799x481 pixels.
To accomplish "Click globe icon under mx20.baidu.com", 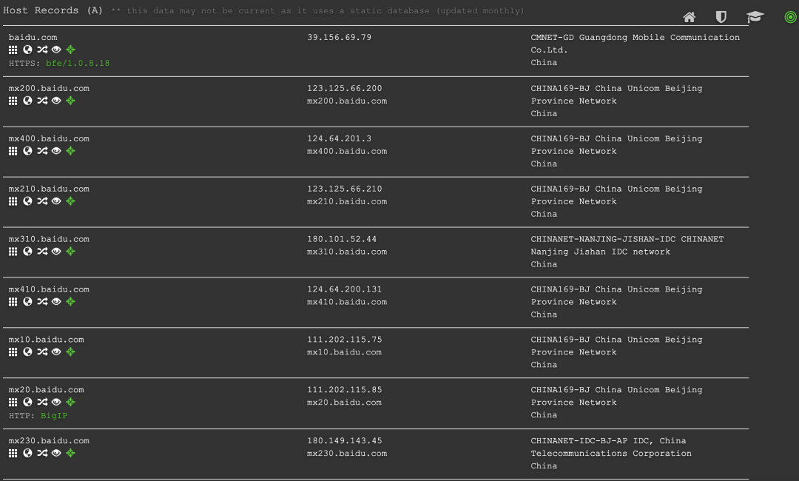I will [27, 402].
